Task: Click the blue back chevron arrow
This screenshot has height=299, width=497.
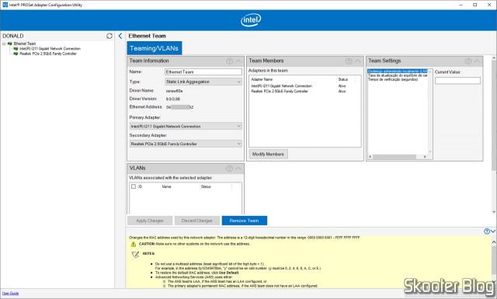Action: click(120, 36)
